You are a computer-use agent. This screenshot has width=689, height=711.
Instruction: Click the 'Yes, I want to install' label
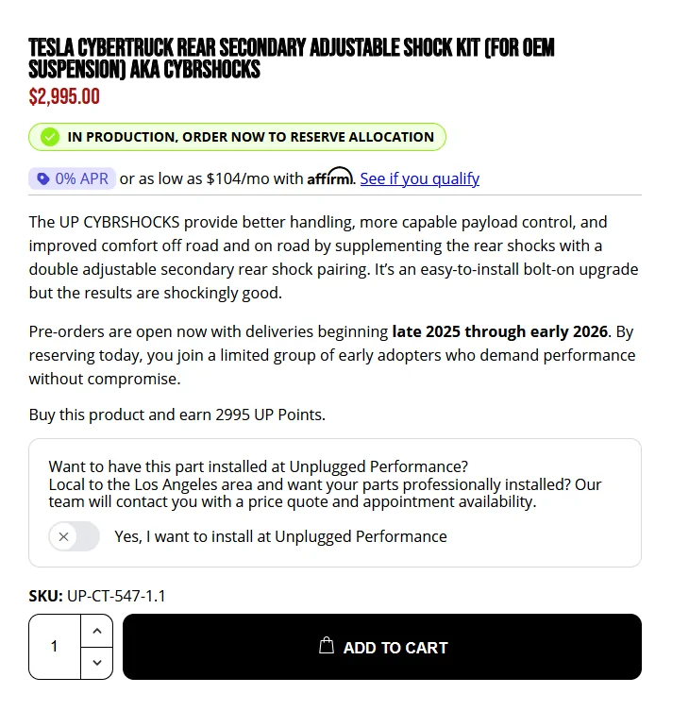click(x=280, y=536)
